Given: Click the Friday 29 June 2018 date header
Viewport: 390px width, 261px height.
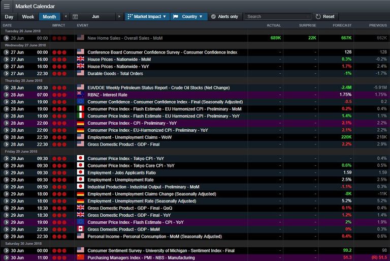Looking at the screenshot, I should (21, 152).
